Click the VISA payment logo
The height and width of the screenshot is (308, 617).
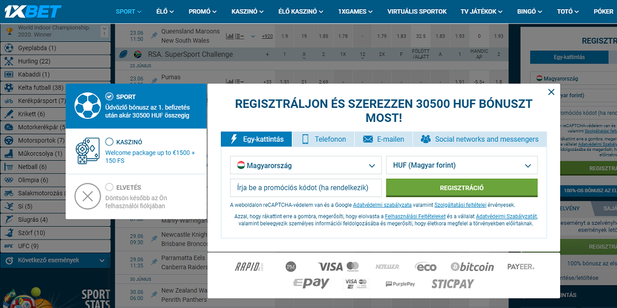pos(331,267)
